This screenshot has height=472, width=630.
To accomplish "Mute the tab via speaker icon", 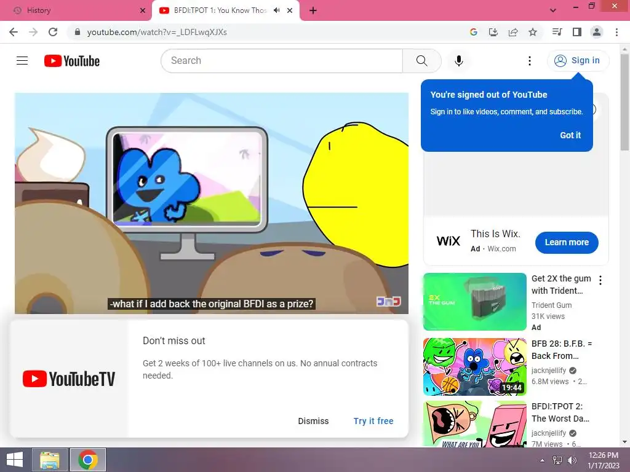I will pyautogui.click(x=276, y=10).
